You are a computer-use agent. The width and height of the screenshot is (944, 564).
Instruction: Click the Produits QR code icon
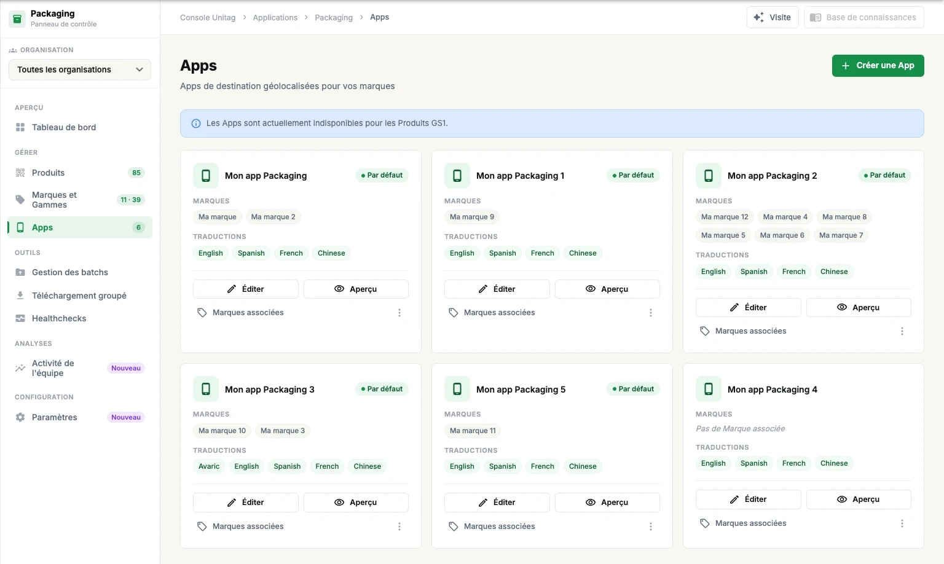coord(20,173)
